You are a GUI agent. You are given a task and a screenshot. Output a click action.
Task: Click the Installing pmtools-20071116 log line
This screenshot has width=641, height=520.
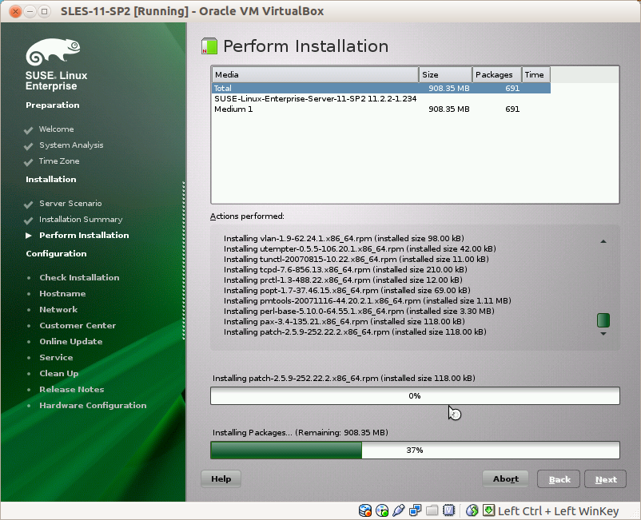pos(368,300)
